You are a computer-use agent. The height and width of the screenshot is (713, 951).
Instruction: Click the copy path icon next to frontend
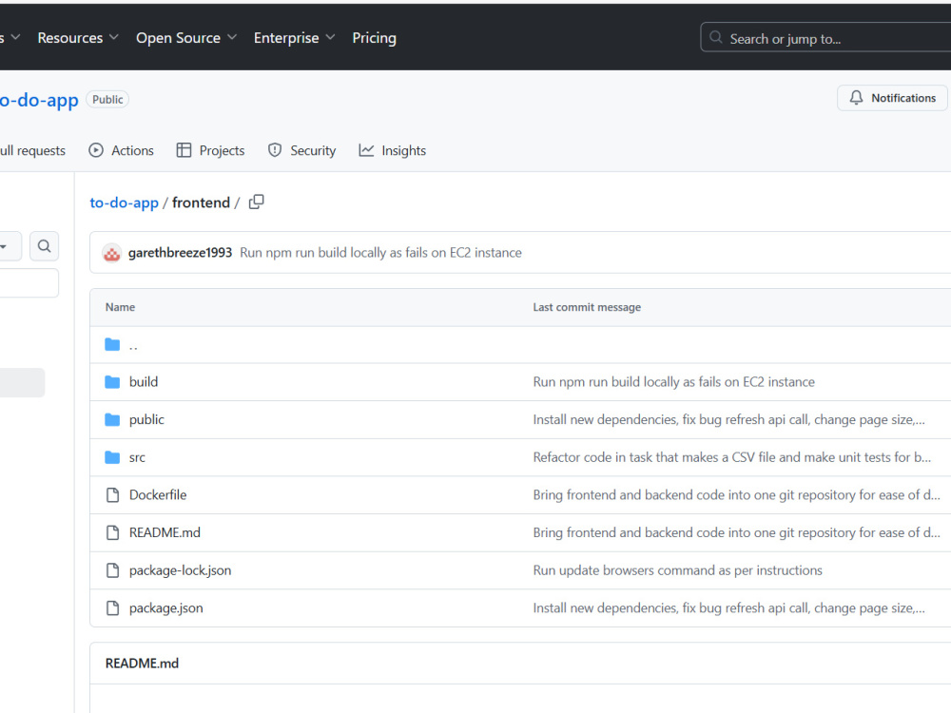tap(257, 202)
